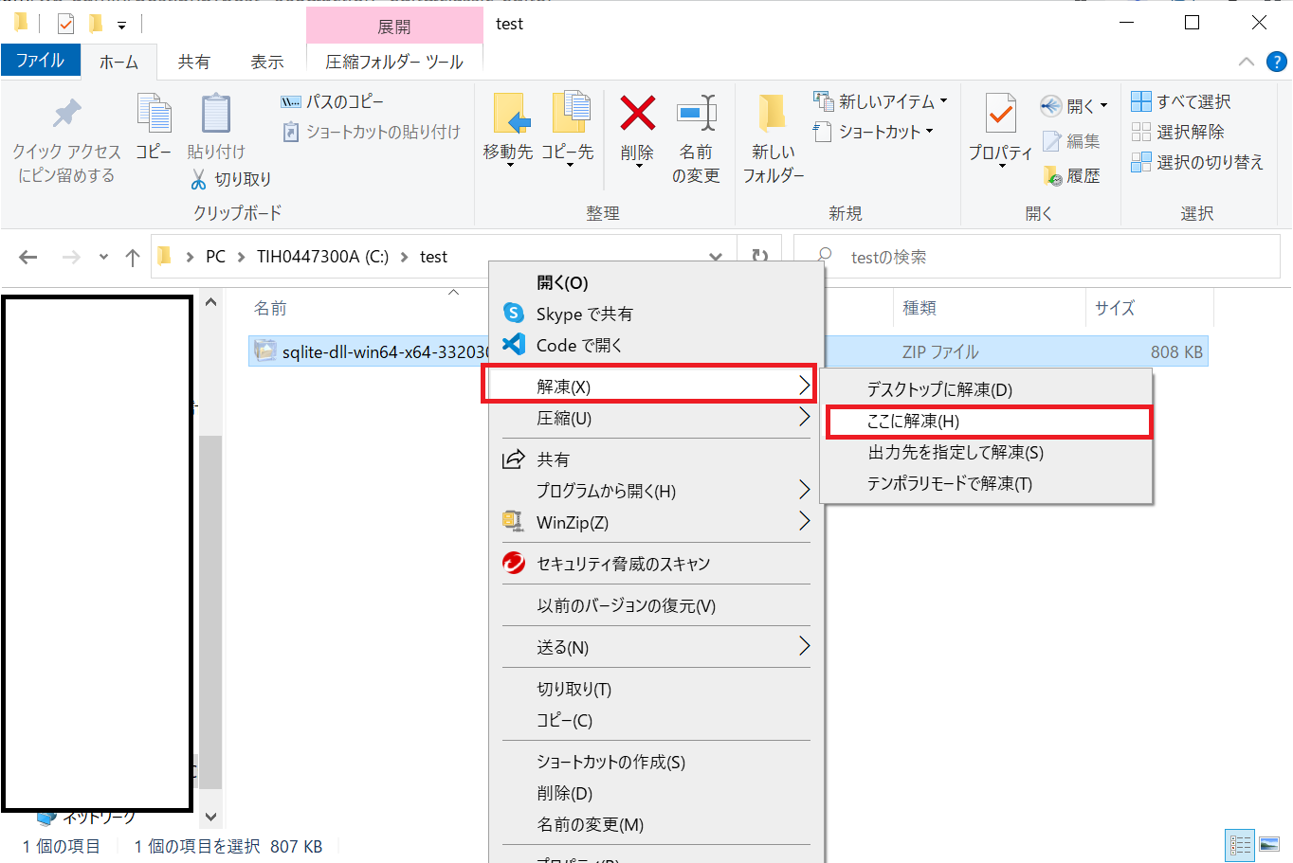
Task: Open the 新しいアイテム dropdown
Action: [x=881, y=101]
